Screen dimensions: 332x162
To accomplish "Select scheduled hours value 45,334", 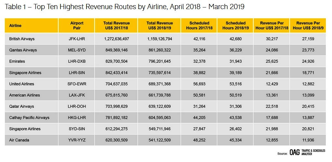I will click(235, 140).
